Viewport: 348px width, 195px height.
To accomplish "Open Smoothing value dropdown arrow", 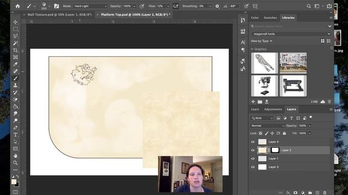I will point(210,6).
